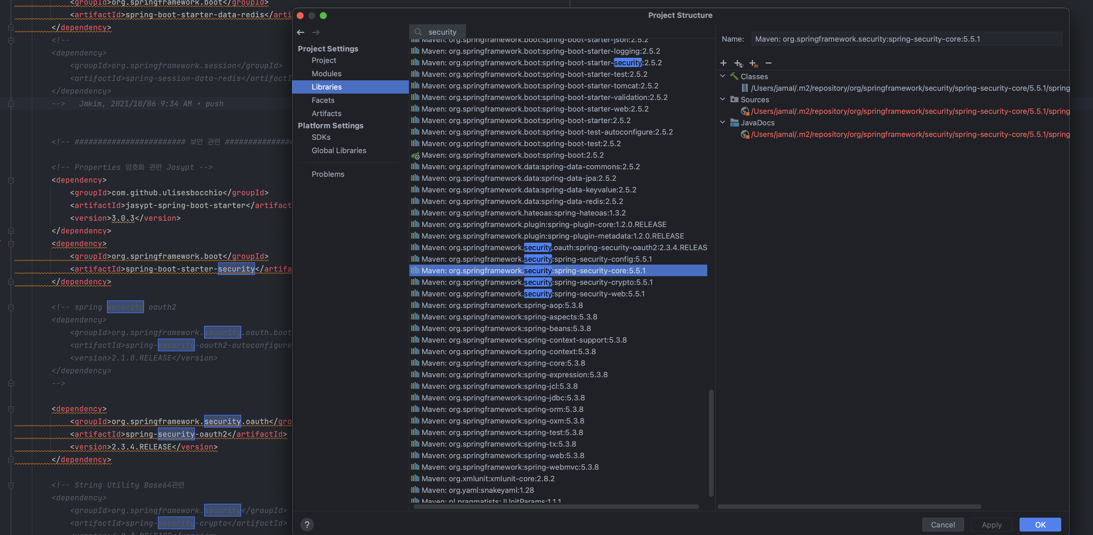Click the search magnifier icon
Screen dimensions: 1093x535
click(418, 32)
